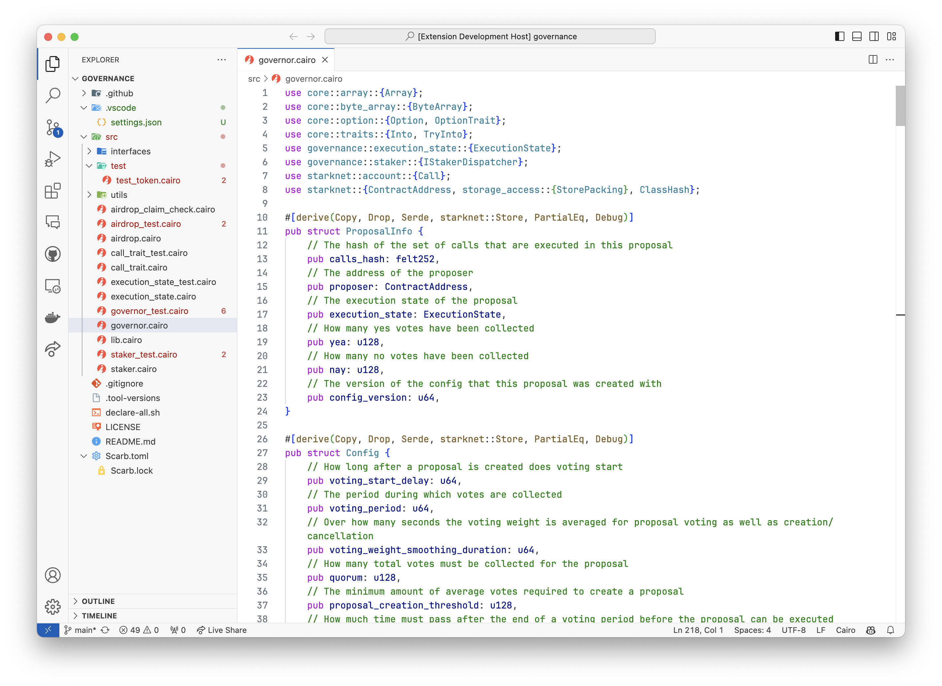Expand the OUTLINE section
942x686 pixels.
[x=152, y=601]
